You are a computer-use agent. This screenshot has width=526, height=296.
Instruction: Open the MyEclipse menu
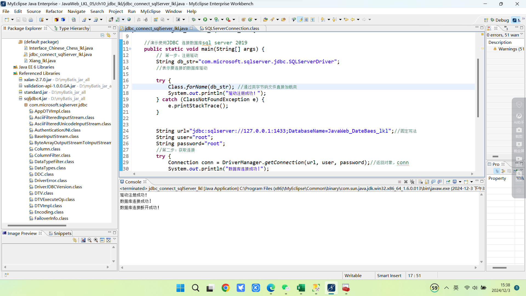[150, 11]
